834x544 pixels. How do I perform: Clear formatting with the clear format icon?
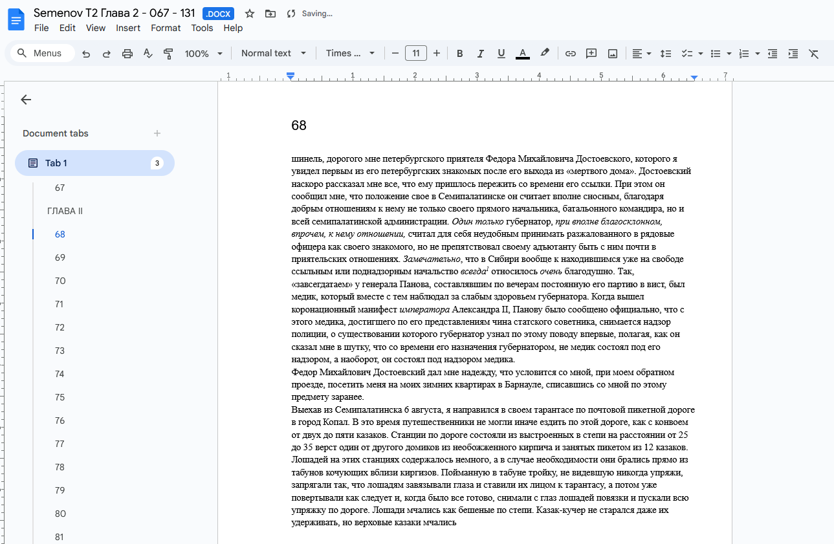pyautogui.click(x=813, y=53)
